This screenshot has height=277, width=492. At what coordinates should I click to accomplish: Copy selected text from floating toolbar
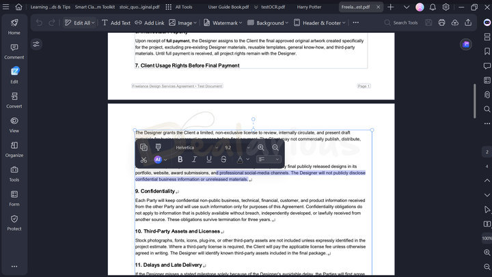[143, 147]
